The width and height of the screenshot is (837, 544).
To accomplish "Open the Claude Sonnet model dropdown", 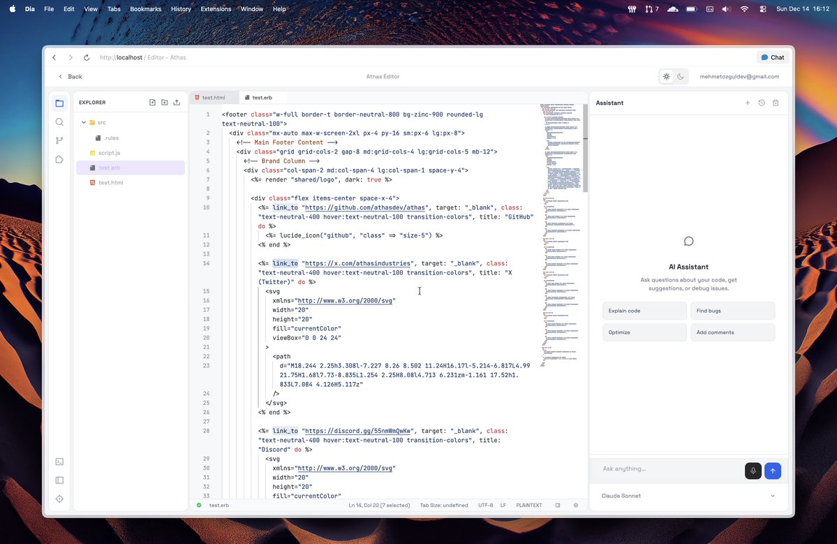I will coord(688,496).
